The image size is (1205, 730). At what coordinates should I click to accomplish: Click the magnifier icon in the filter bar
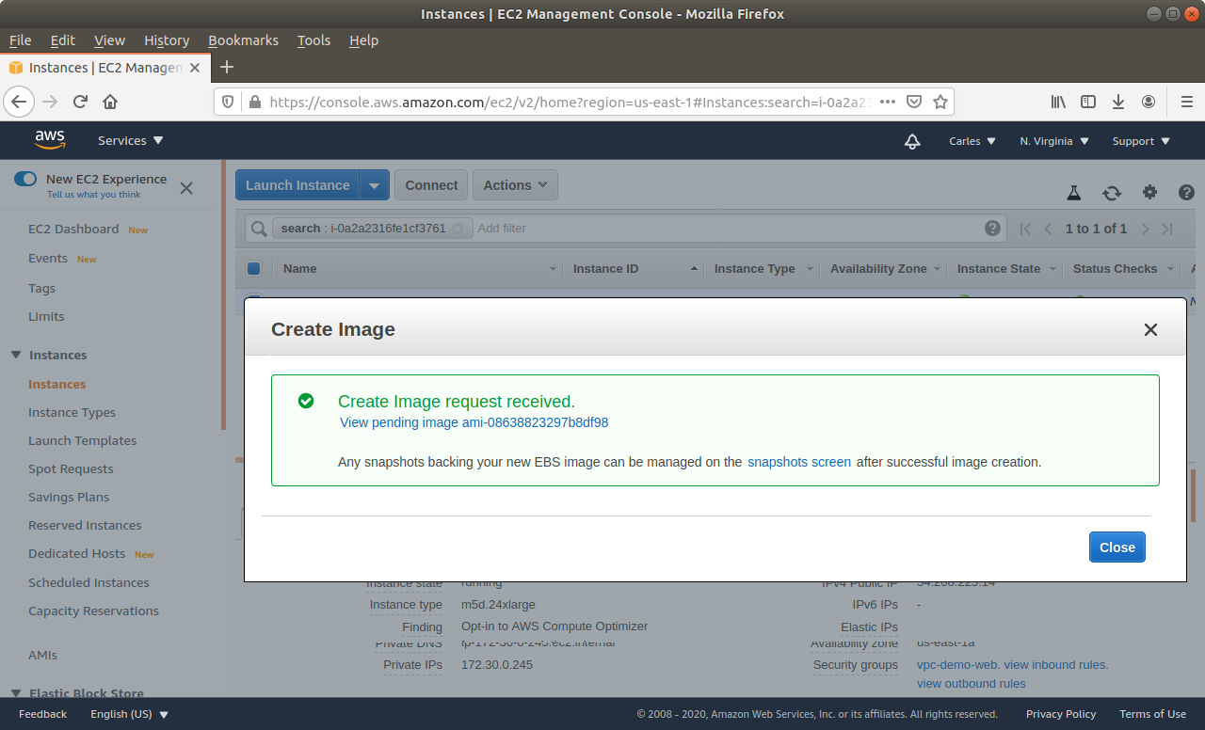258,229
